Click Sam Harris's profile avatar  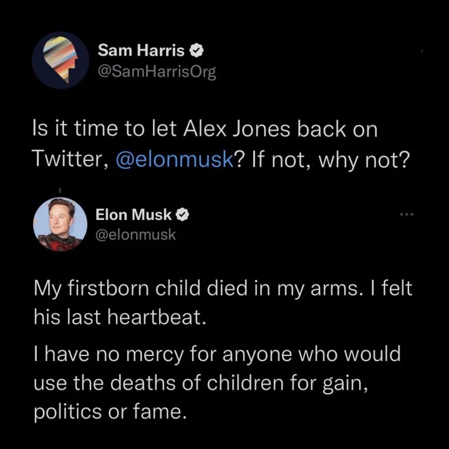61,60
